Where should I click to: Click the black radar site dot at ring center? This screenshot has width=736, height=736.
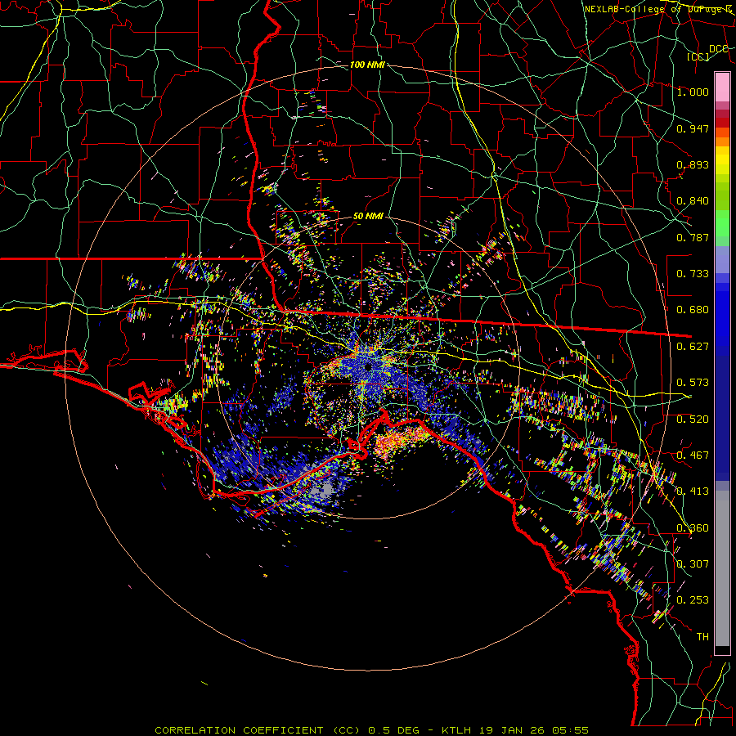tap(369, 366)
